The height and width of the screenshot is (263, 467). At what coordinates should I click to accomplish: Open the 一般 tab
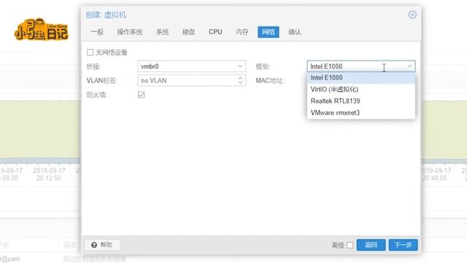97,32
